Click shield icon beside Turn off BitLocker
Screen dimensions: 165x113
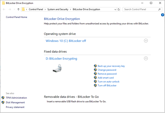point(95,85)
